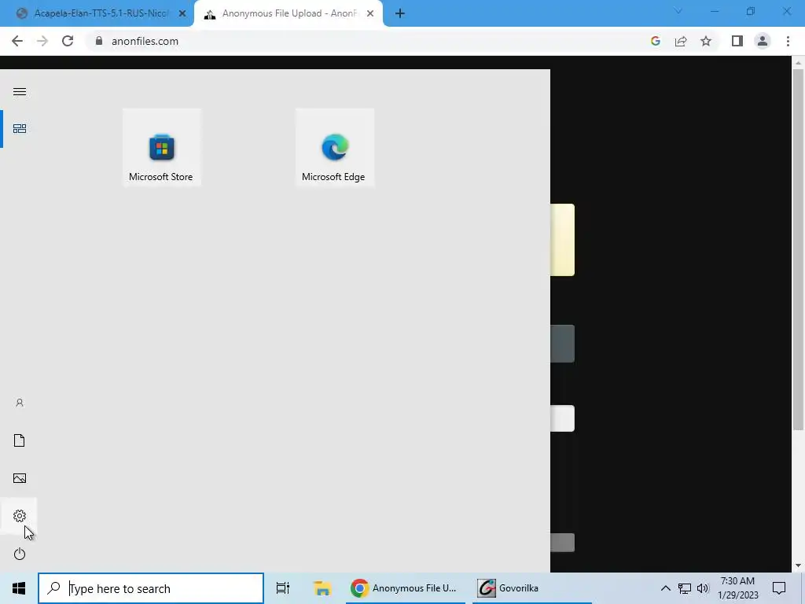The width and height of the screenshot is (805, 604).
Task: Open Task View on the taskbar
Action: [x=283, y=588]
